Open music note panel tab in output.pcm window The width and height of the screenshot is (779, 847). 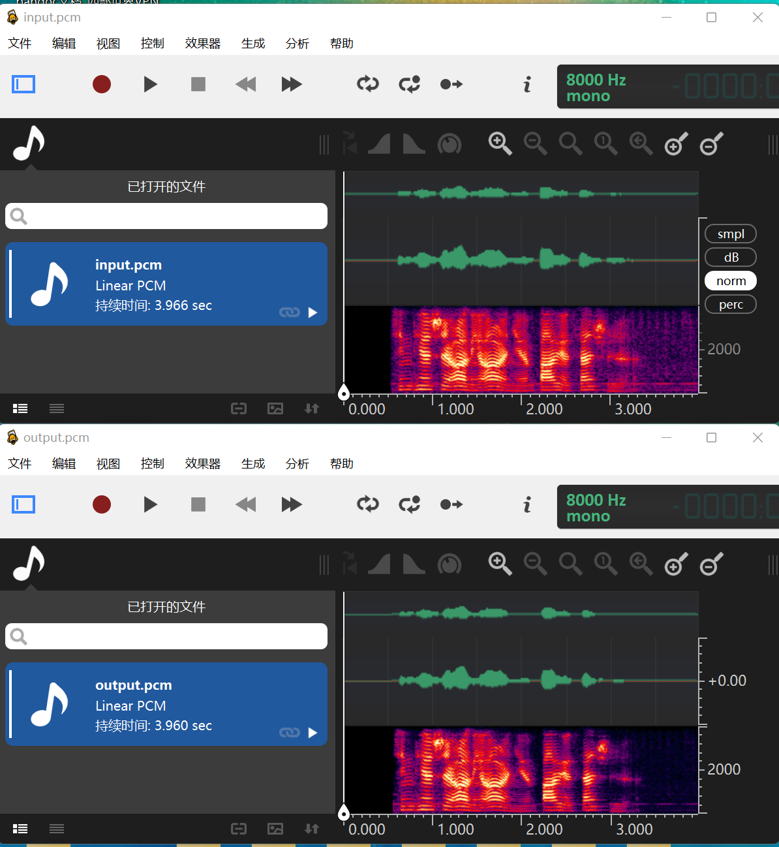tap(29, 564)
